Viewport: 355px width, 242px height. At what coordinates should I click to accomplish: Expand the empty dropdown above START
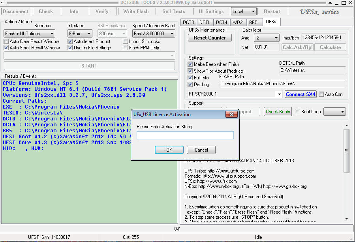pyautogui.click(x=89, y=55)
